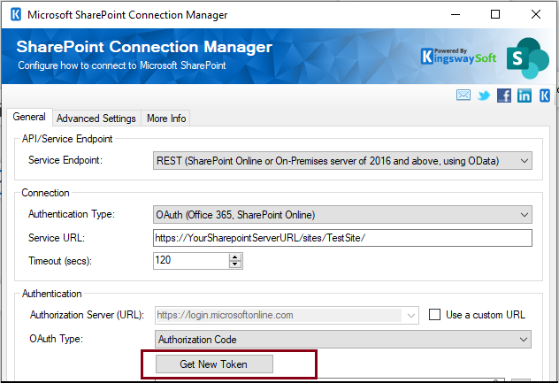Open the More Info tab
559x383 pixels.
point(166,118)
